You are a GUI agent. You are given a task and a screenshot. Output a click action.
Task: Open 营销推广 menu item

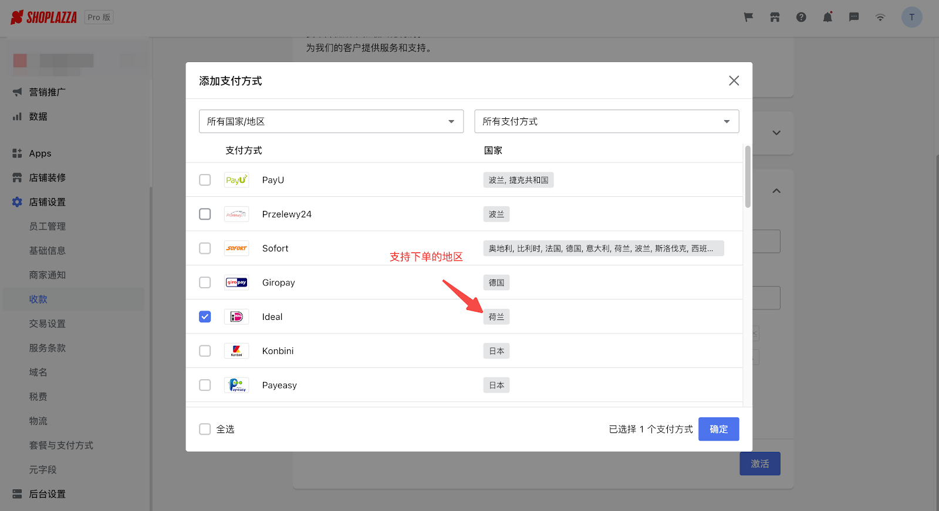tap(48, 92)
